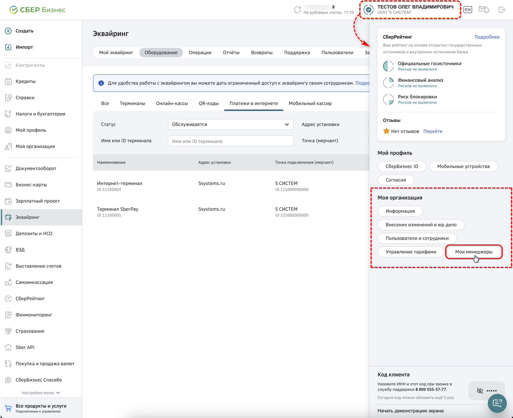
Task: Switch to the Поддержка tab
Action: tap(297, 53)
